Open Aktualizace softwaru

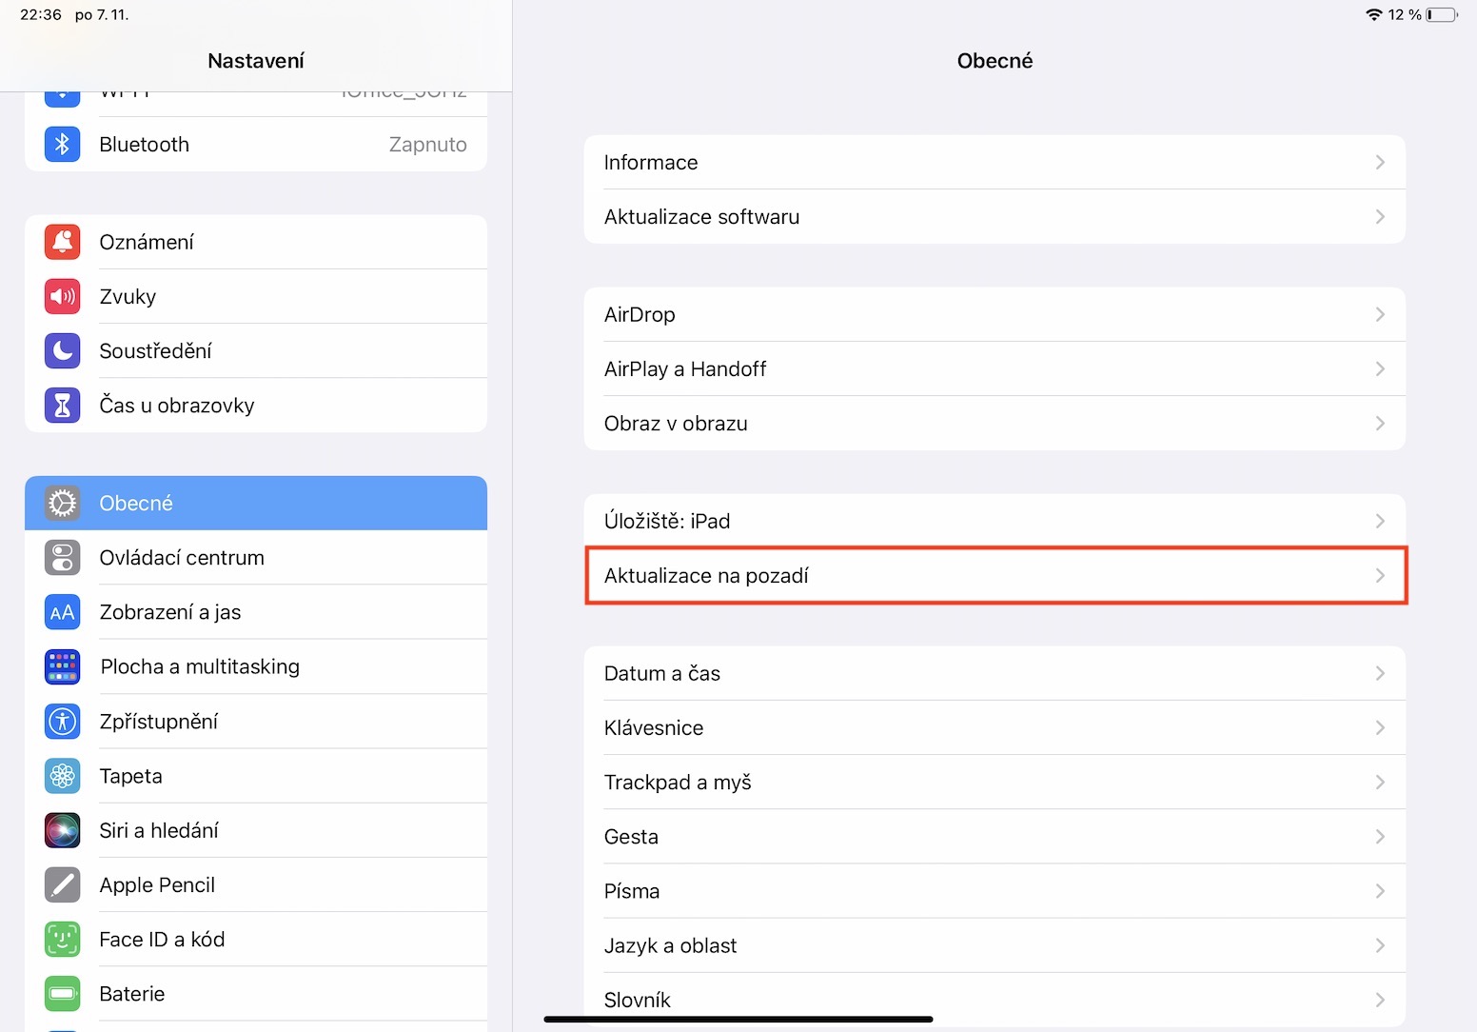click(994, 217)
